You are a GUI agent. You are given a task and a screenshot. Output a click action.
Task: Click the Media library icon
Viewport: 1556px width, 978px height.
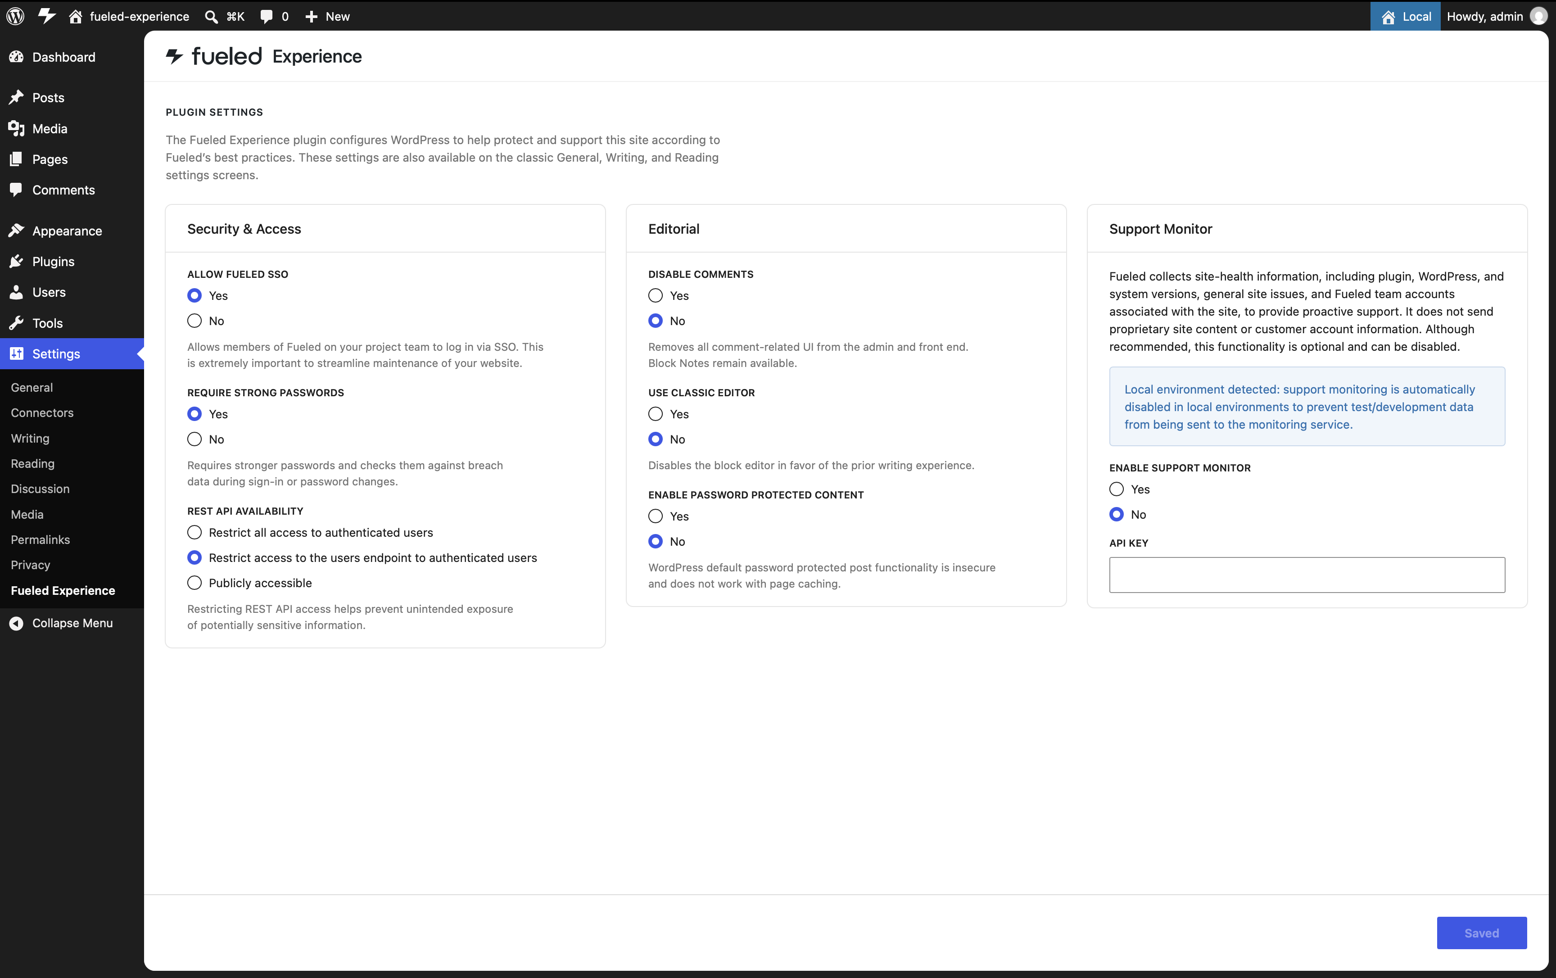(17, 129)
